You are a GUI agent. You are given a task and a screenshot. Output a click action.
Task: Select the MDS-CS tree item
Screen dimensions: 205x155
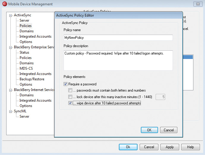pyautogui.click(x=26, y=68)
